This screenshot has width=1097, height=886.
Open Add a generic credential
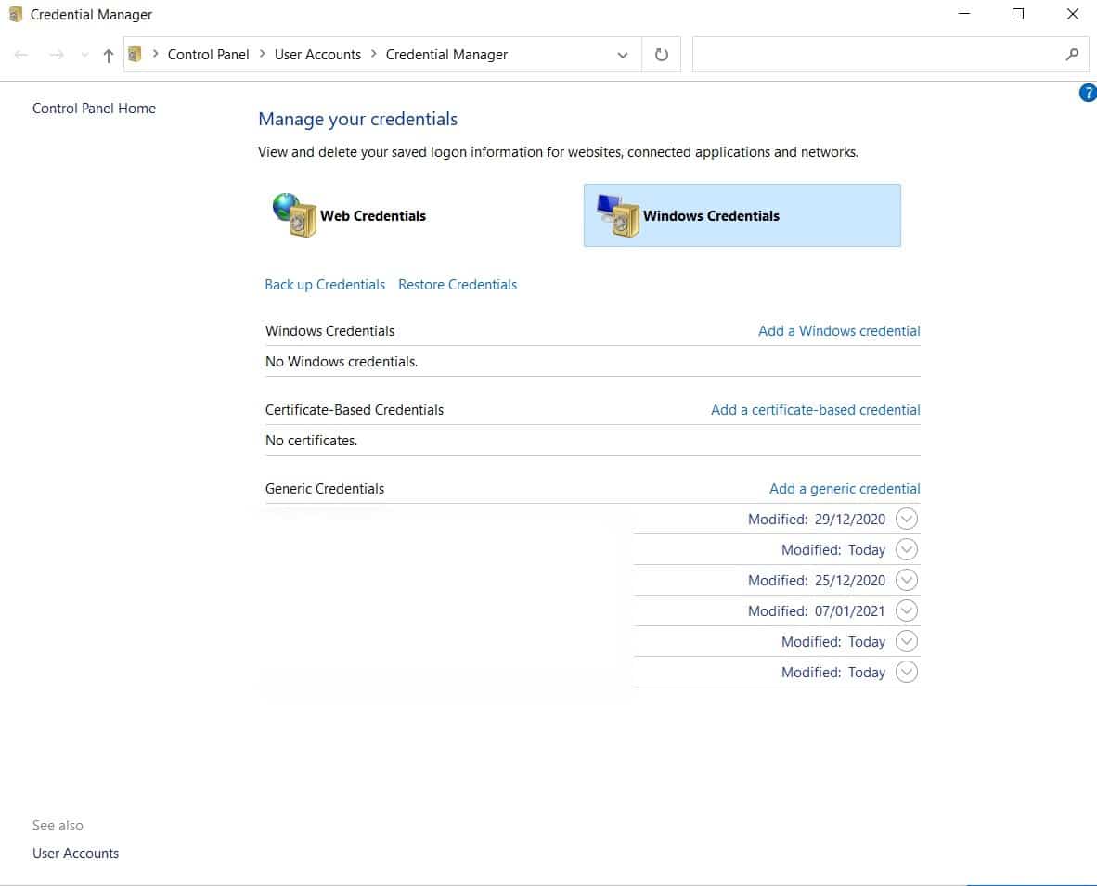pyautogui.click(x=844, y=488)
